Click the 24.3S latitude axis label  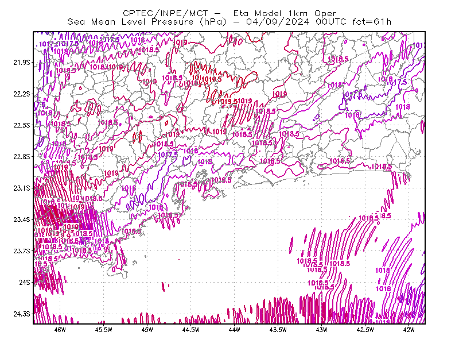pos(22,314)
